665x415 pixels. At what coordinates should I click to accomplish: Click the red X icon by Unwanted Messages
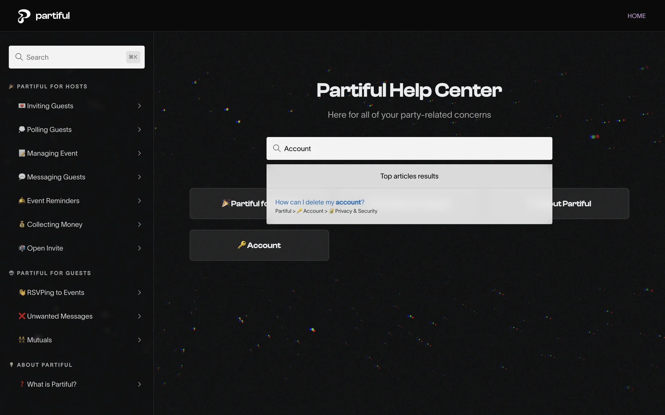(x=22, y=316)
